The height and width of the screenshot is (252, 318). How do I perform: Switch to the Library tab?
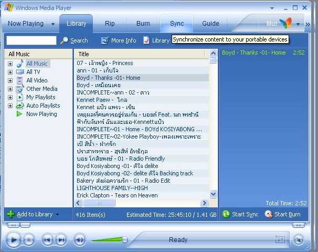click(76, 24)
